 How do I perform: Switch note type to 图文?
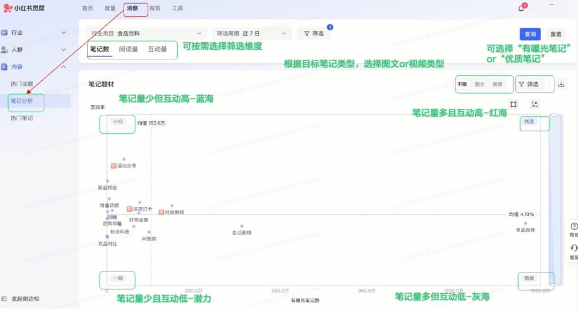tap(480, 84)
